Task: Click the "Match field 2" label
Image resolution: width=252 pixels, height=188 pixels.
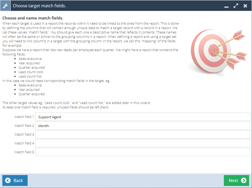Action: pos(24,126)
